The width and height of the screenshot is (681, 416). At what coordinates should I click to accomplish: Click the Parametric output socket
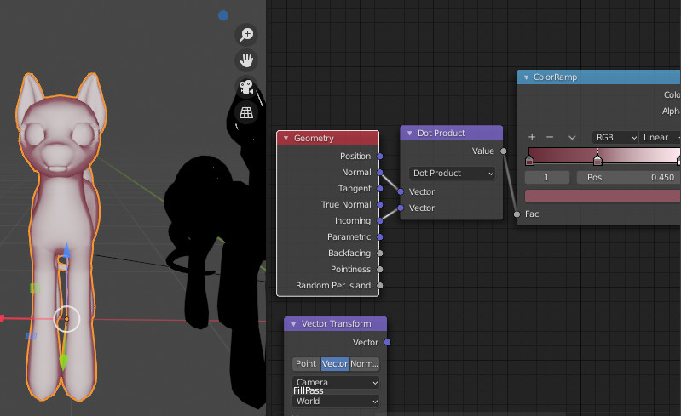[x=380, y=237]
